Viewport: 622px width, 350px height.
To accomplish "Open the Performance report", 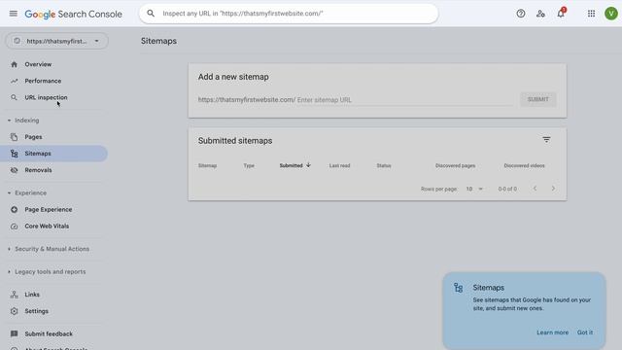I will coord(43,81).
